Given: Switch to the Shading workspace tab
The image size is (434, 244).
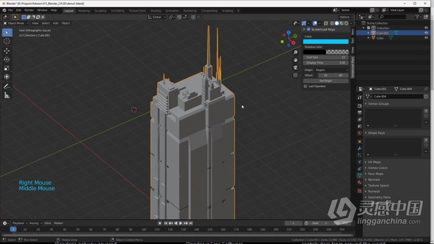Looking at the screenshot, I should point(156,11).
